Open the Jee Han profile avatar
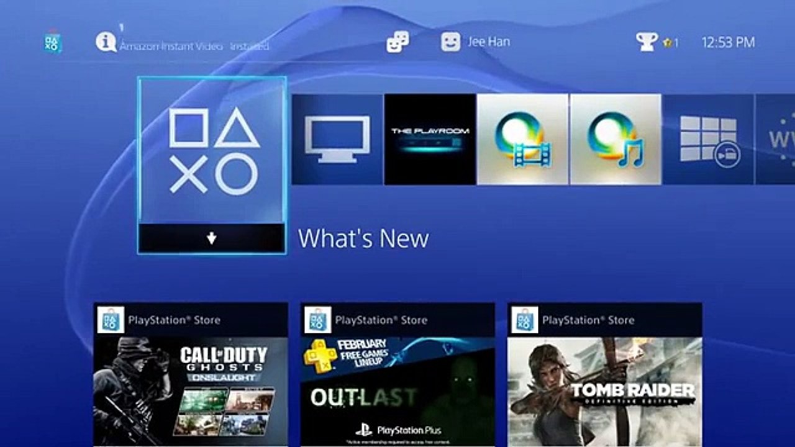 click(x=451, y=42)
